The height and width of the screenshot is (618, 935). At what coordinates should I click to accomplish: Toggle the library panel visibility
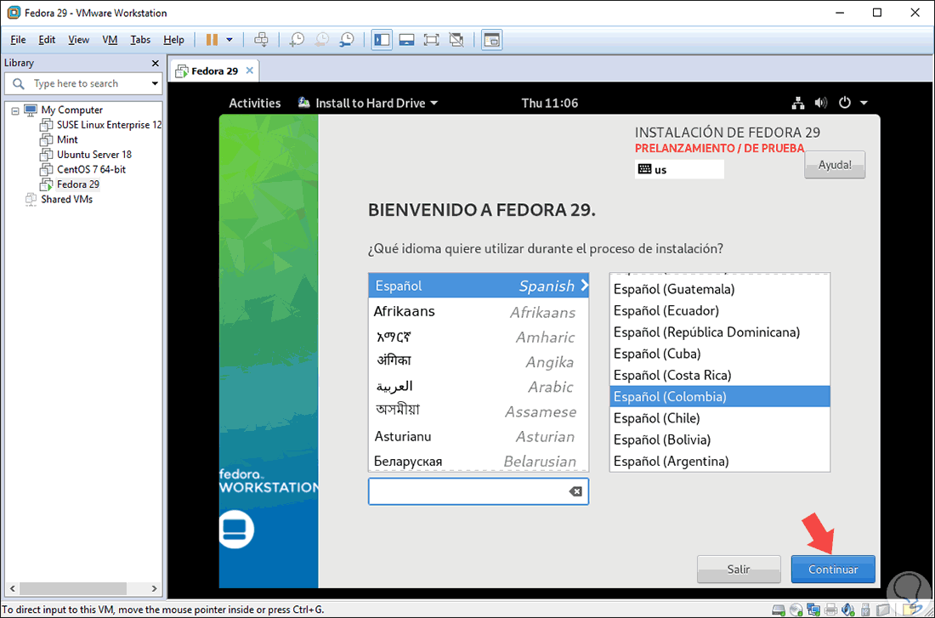381,39
